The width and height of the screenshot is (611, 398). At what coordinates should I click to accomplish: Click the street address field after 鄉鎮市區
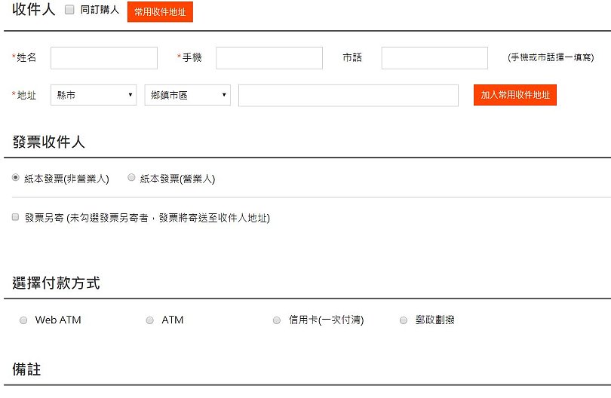tap(348, 96)
